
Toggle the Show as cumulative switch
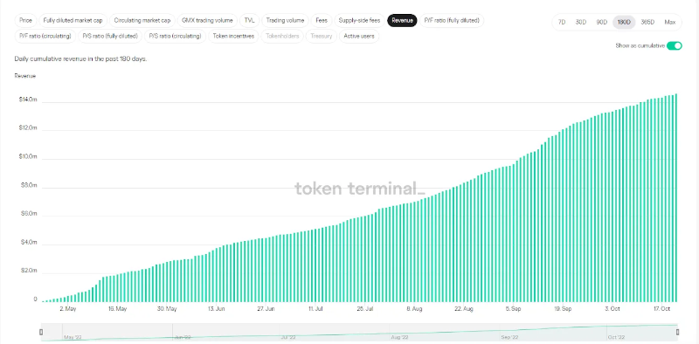click(674, 46)
